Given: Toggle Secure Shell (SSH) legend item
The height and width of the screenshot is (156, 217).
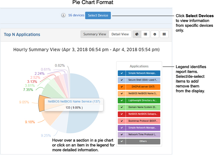Looking at the screenshot, I should [139, 80].
